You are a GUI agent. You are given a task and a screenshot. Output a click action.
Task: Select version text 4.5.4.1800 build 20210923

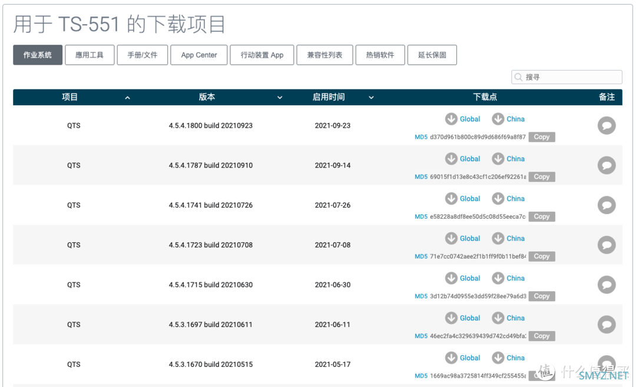pyautogui.click(x=210, y=126)
